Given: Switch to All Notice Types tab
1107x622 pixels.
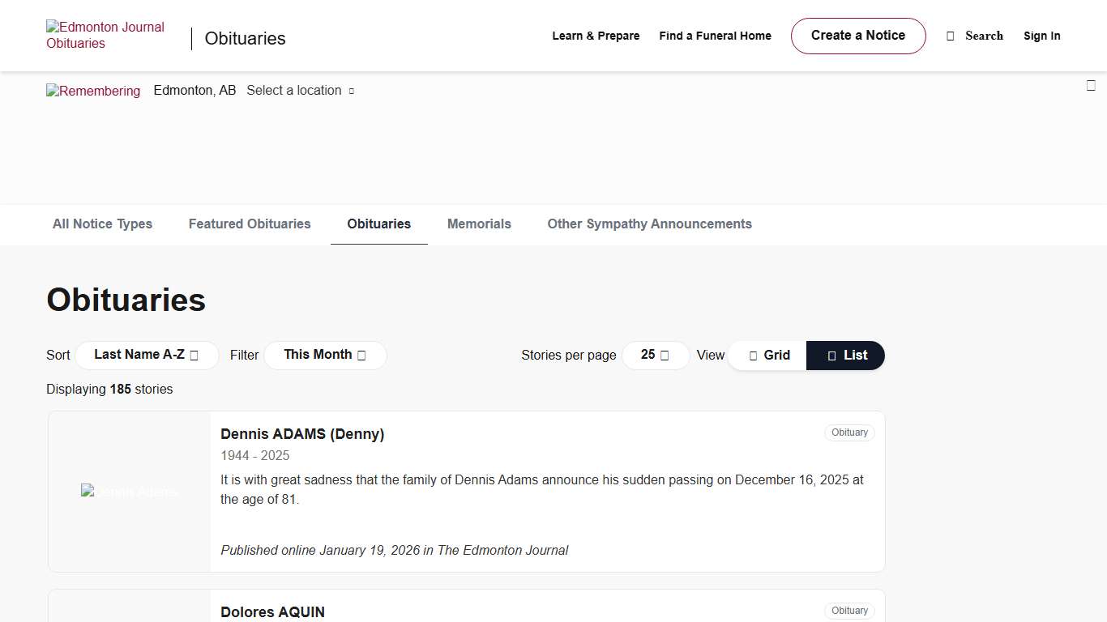Looking at the screenshot, I should (x=102, y=224).
